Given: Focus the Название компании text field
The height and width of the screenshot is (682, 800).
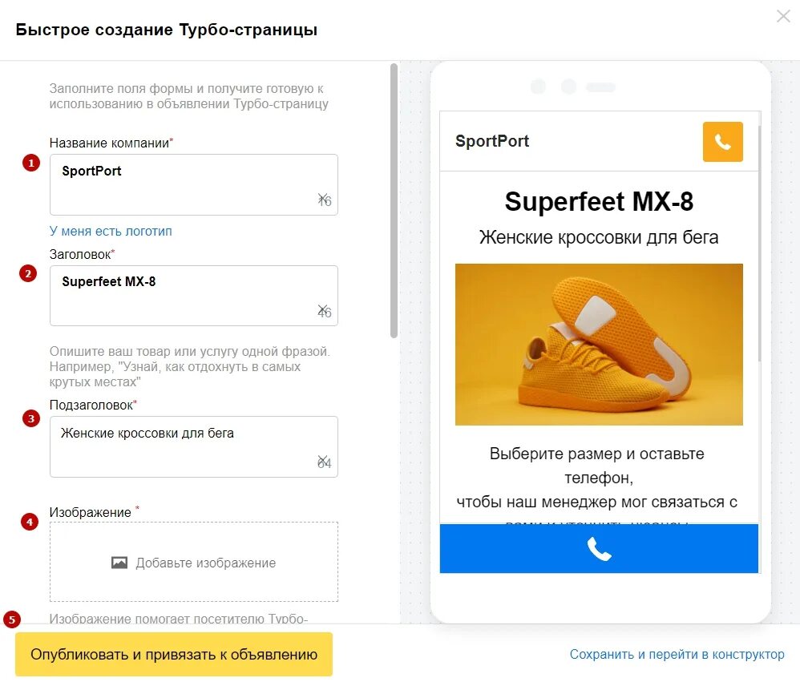Looking at the screenshot, I should pos(184,183).
